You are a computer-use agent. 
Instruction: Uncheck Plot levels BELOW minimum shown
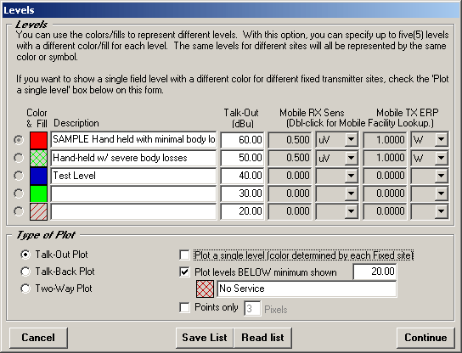(184, 272)
